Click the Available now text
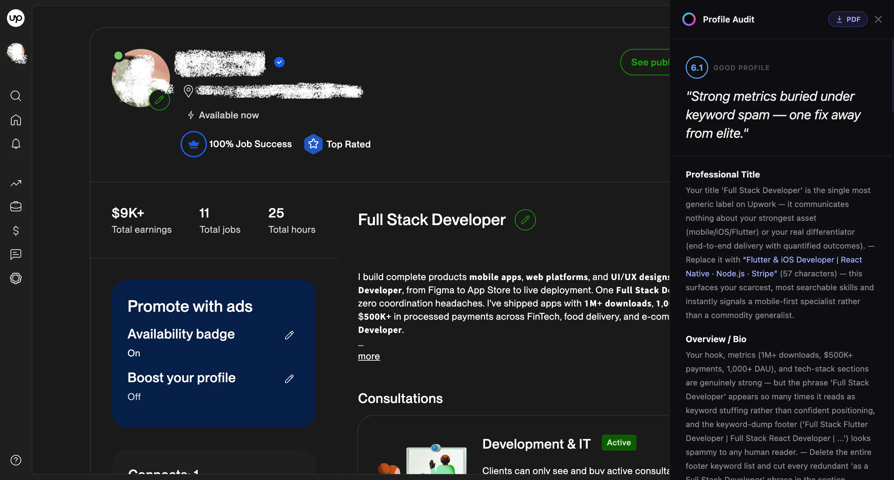 click(229, 115)
